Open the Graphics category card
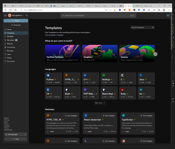Image resolution: width=175 pixels, height=149 pixels. pyautogui.click(x=100, y=53)
